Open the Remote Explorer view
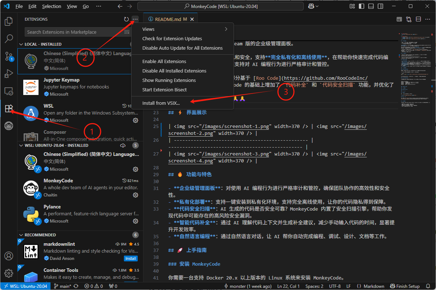Screen dimensions: 436x290 pos(8,91)
